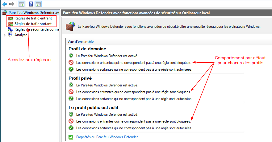This screenshot has width=272, height=142.
Task: Click the inbound rules firewall icon
Action: (10, 18)
